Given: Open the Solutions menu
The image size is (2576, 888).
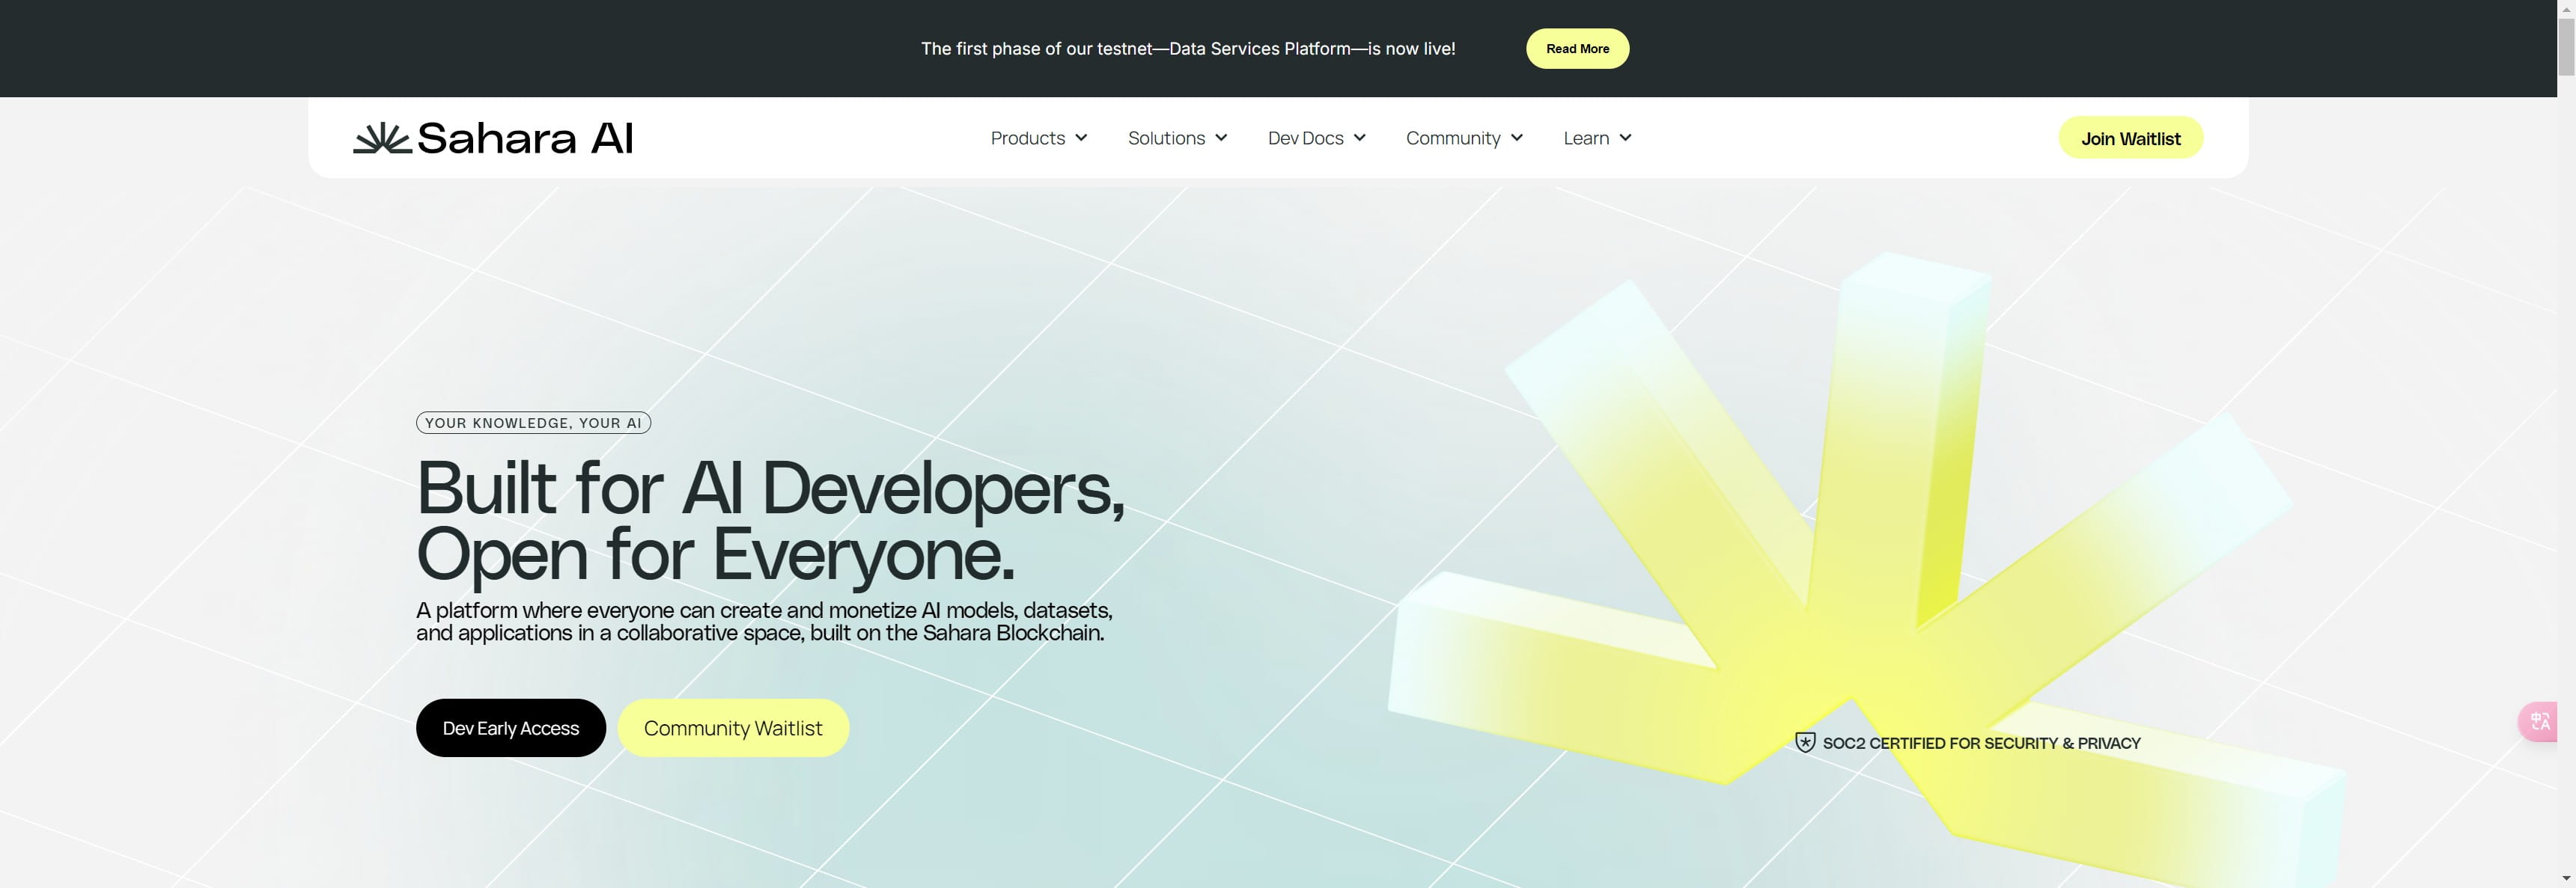Looking at the screenshot, I should 1177,138.
